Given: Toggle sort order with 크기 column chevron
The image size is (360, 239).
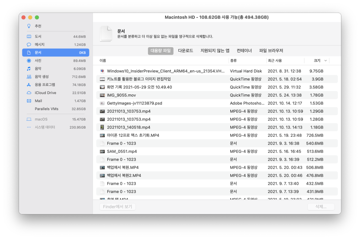Looking at the screenshot, I should (x=326, y=61).
